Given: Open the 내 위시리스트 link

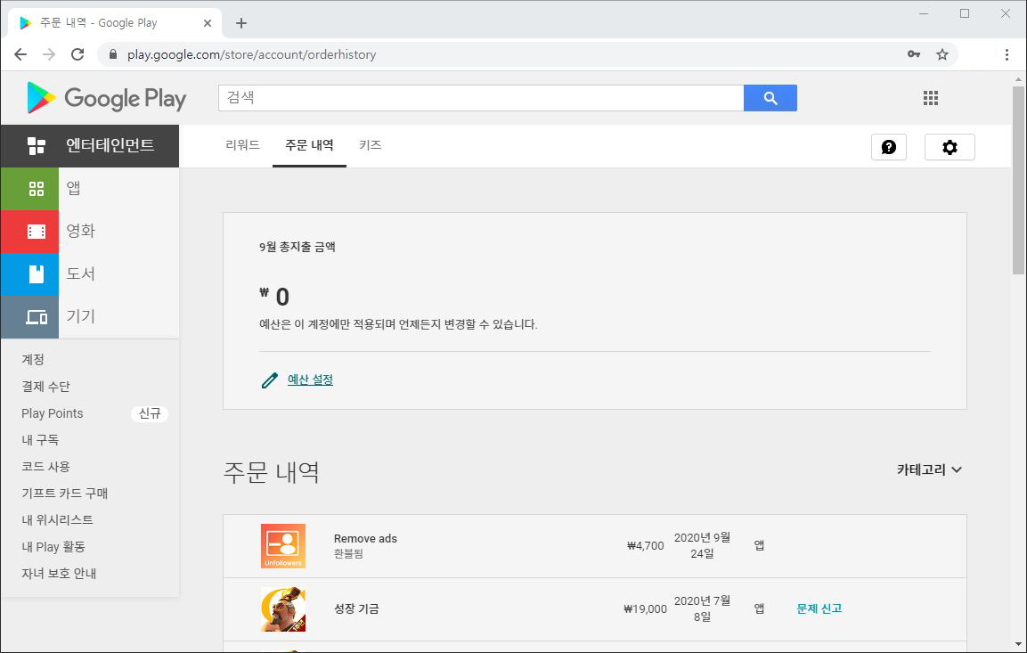Looking at the screenshot, I should click(58, 520).
